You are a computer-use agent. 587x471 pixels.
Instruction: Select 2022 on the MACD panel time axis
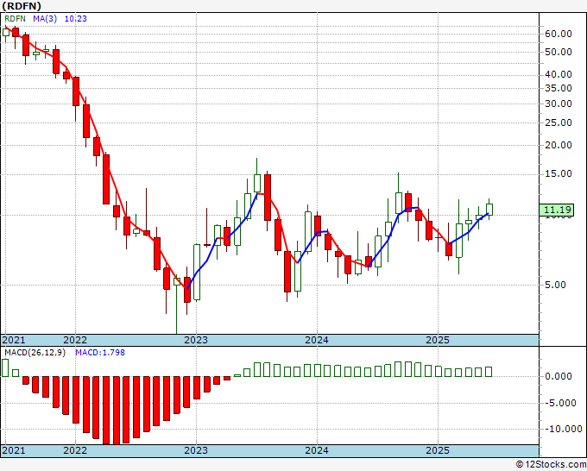coord(75,450)
